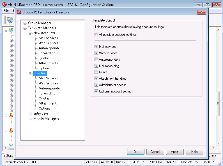The image size is (223, 166).
Task: Select the Group Manager tree item
Action: point(40,23)
